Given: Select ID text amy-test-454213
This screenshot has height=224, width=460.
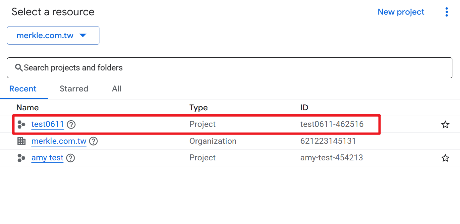Looking at the screenshot, I should [x=331, y=158].
